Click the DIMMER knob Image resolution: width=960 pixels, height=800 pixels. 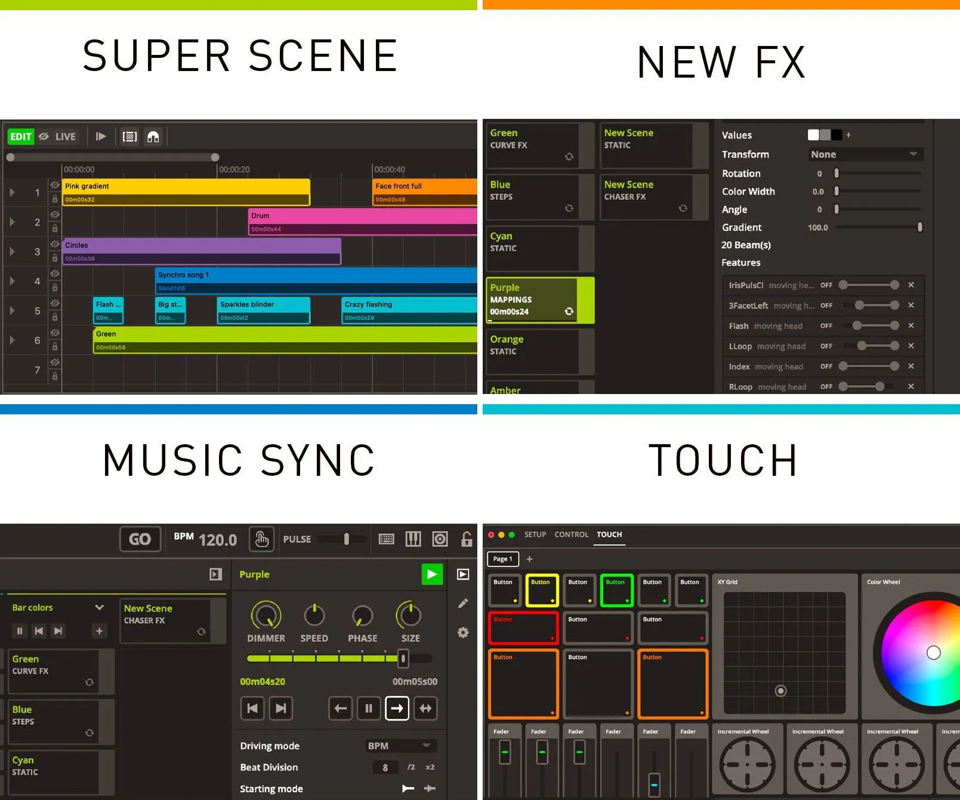click(x=266, y=616)
